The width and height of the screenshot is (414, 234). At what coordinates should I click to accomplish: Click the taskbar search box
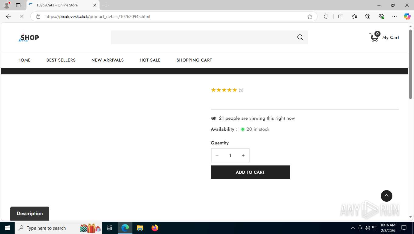59,228
